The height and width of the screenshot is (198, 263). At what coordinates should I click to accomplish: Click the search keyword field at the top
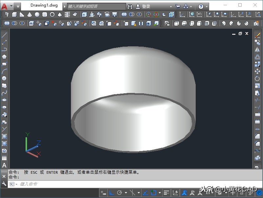pyautogui.click(x=95, y=5)
